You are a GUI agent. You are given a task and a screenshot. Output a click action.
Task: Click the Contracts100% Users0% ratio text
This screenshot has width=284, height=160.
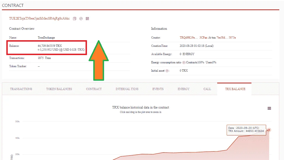(201, 62)
